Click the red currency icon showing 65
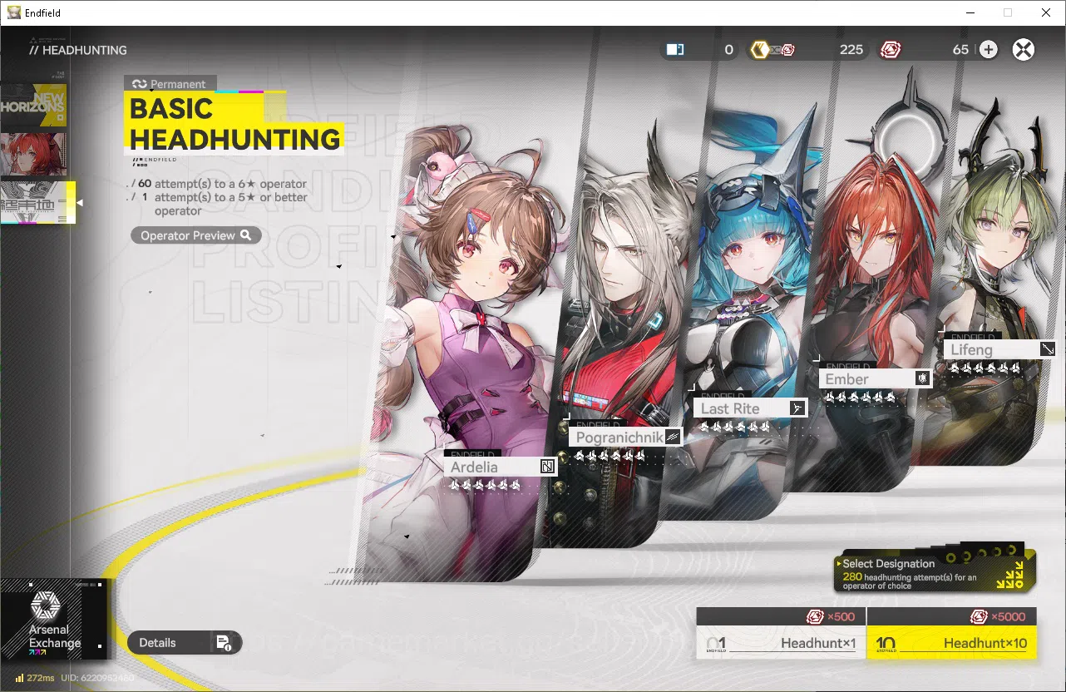The image size is (1066, 692). [x=891, y=50]
